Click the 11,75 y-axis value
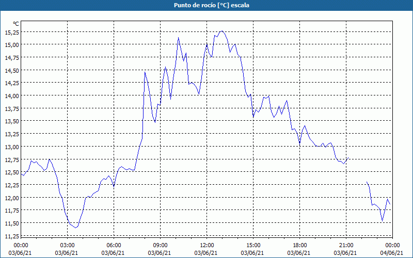This screenshot has height=258, width=413. (x=12, y=211)
